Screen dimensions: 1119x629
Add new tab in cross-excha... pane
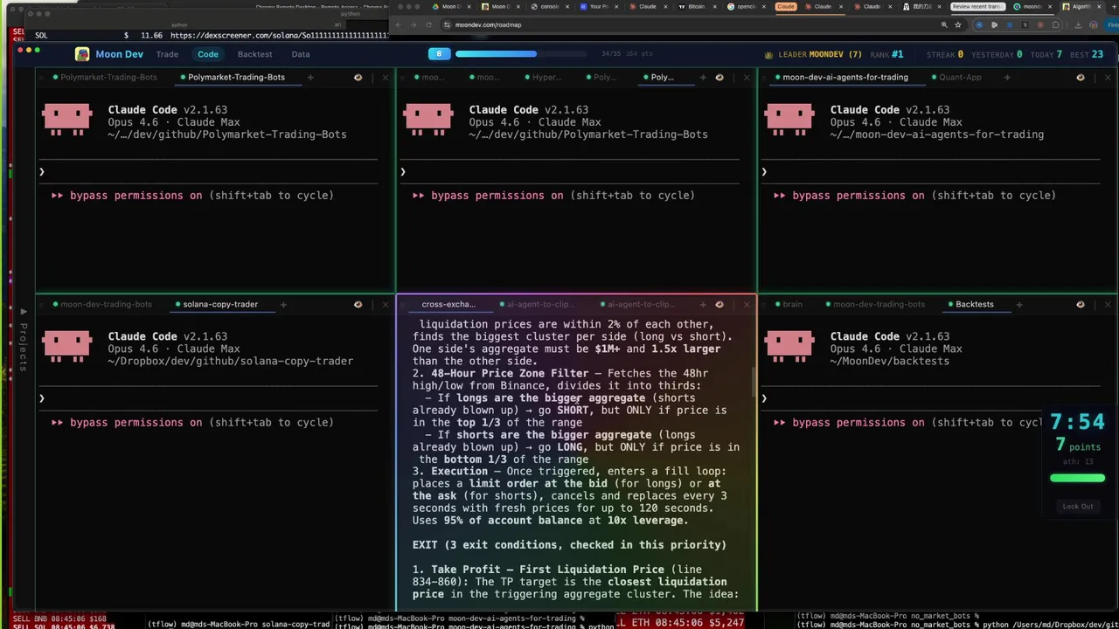click(703, 304)
